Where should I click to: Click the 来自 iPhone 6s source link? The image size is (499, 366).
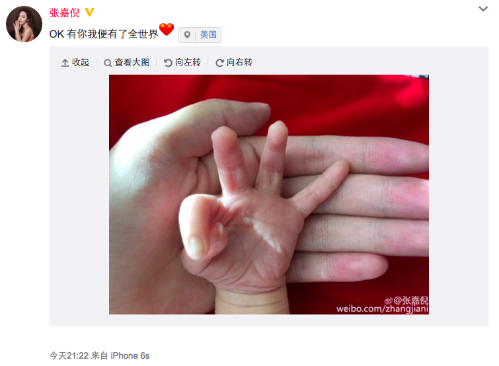click(120, 355)
